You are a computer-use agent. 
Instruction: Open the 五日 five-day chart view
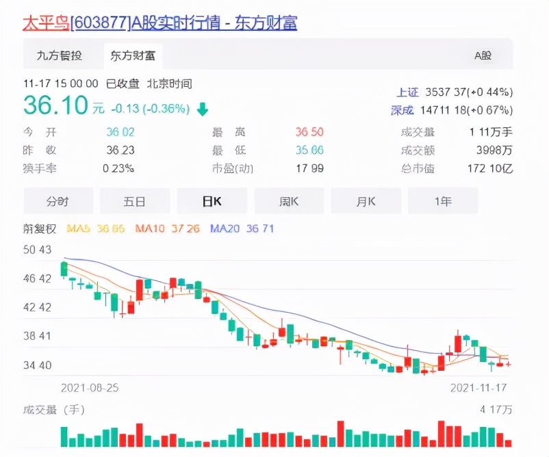tap(135, 200)
